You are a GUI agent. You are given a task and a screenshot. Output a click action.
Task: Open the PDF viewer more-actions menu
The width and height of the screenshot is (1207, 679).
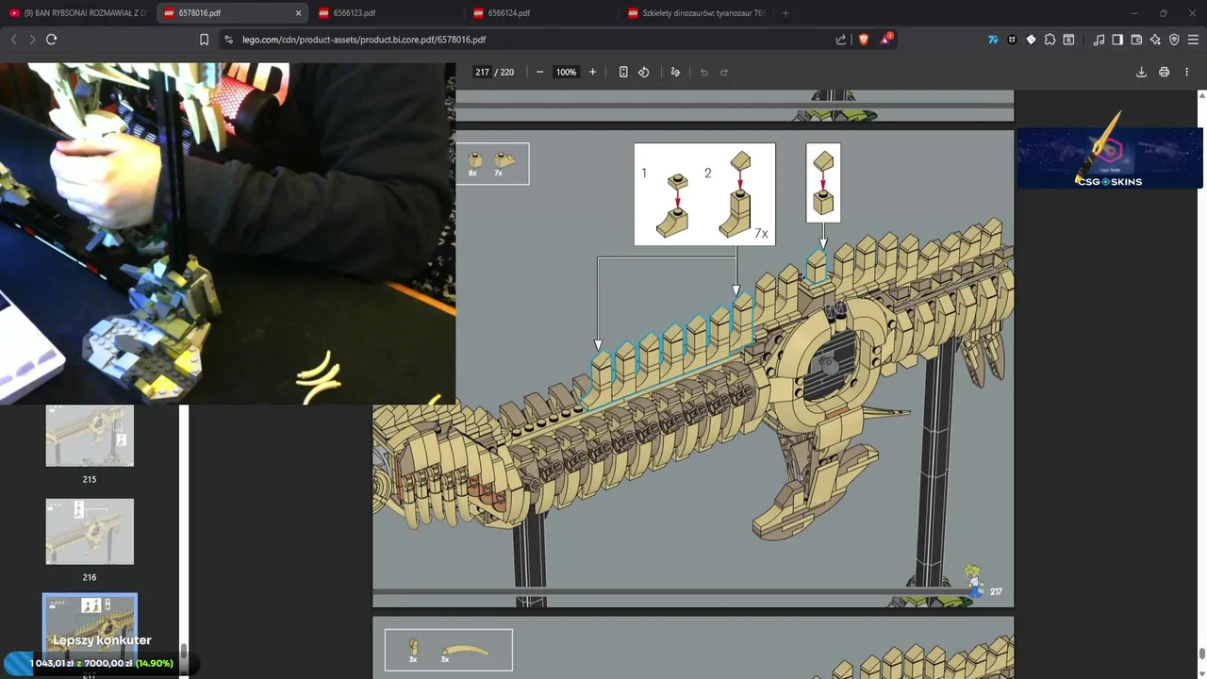(x=1186, y=72)
